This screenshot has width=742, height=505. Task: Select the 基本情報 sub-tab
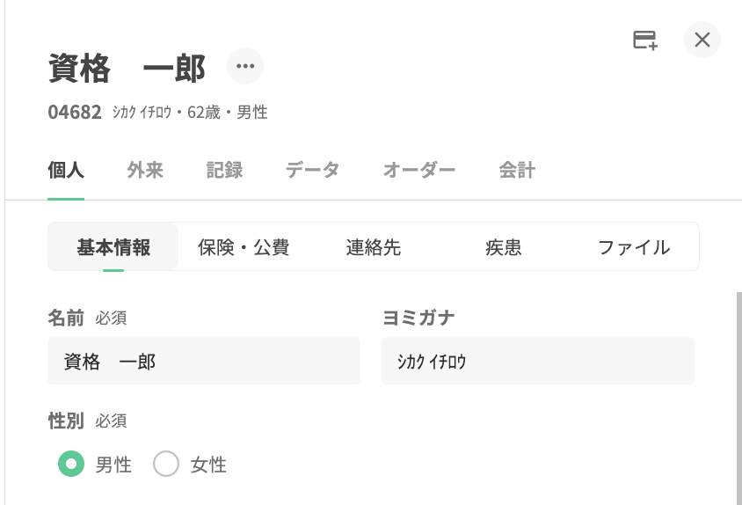[113, 247]
